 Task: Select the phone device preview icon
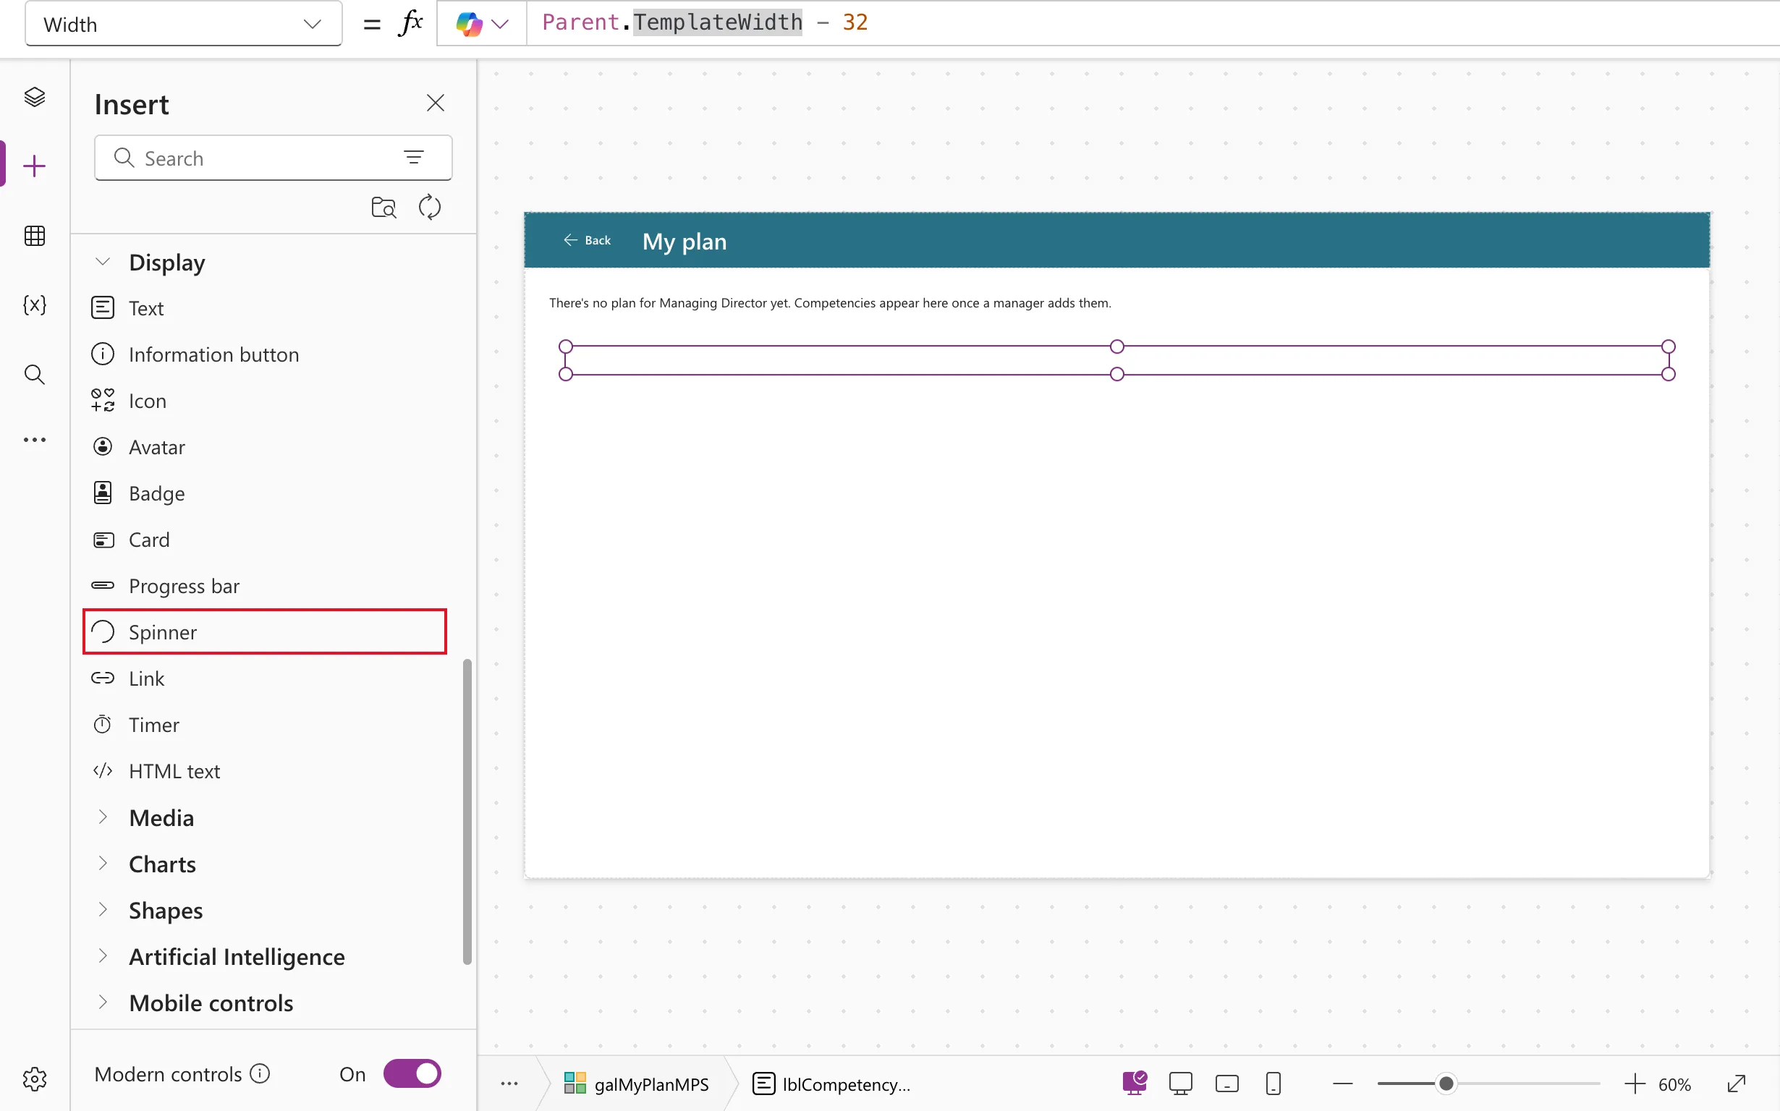tap(1273, 1084)
